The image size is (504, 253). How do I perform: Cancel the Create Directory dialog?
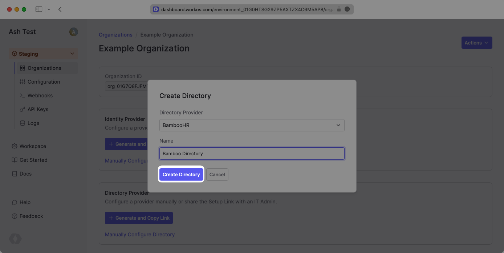point(217,174)
